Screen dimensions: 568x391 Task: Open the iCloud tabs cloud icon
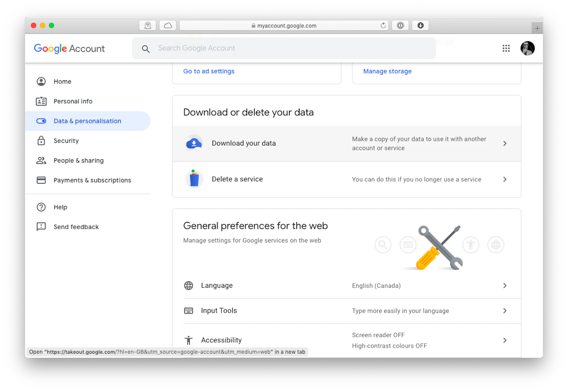[168, 26]
